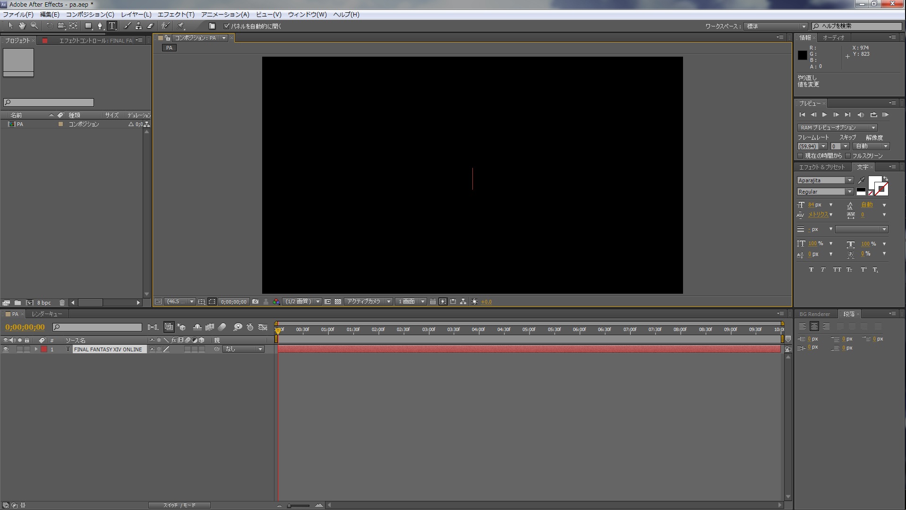Viewport: 906px width, 510px height.
Task: Check the 現在の時間から checkbox
Action: [x=800, y=156]
